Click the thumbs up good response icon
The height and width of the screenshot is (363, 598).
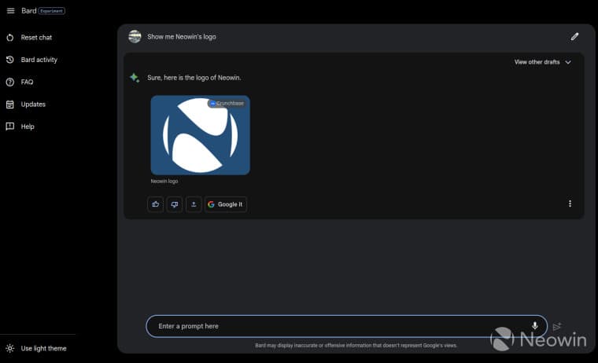(x=155, y=204)
